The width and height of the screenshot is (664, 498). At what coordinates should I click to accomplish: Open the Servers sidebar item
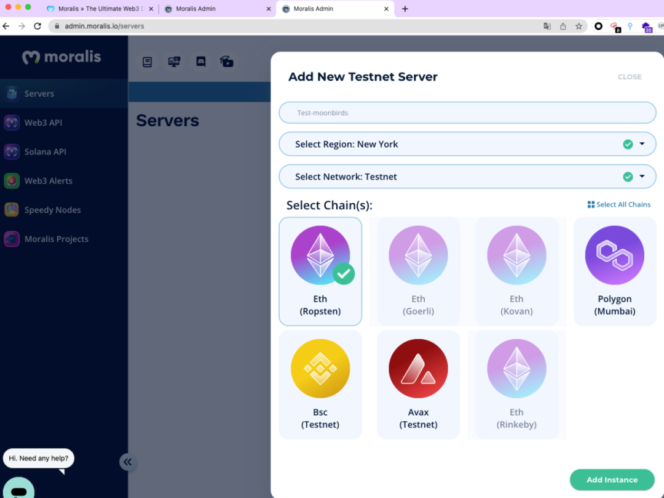point(63,93)
